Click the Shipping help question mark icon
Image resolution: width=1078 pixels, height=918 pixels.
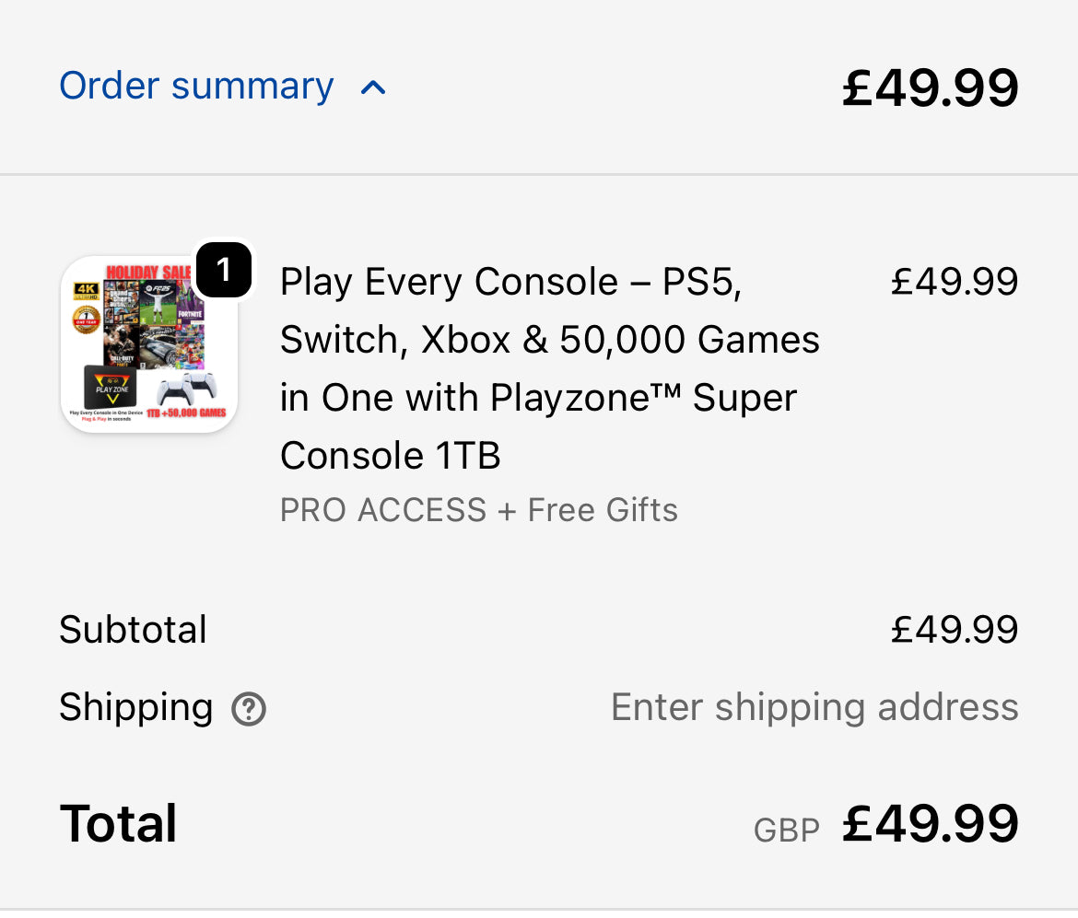249,710
